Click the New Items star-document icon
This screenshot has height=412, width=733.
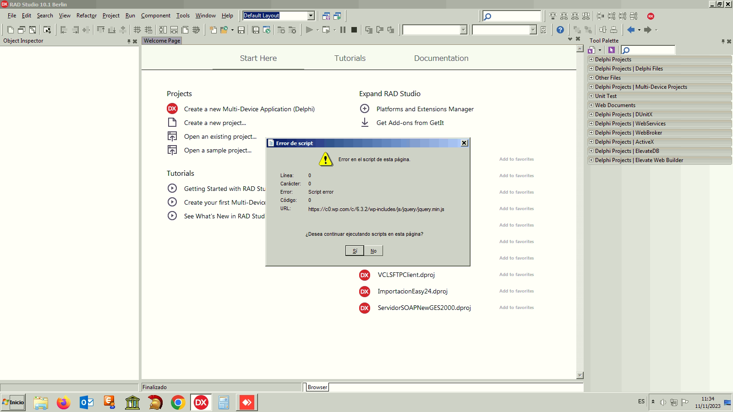[x=213, y=30]
